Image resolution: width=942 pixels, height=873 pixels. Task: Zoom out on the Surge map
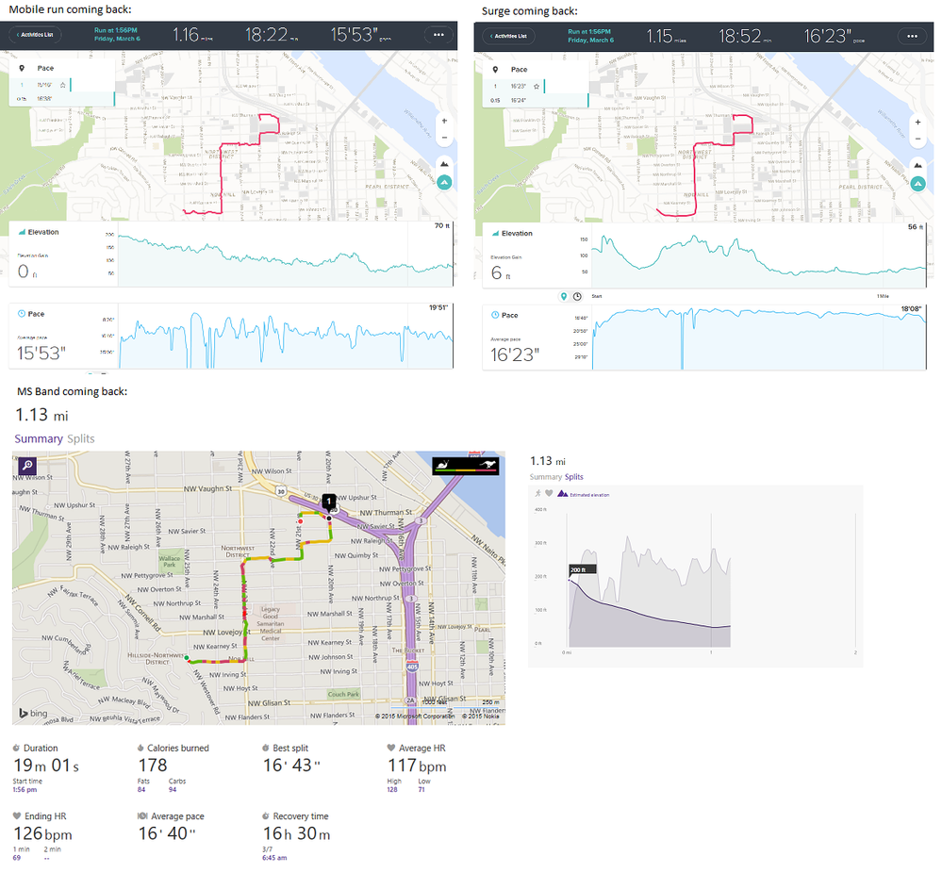918,139
